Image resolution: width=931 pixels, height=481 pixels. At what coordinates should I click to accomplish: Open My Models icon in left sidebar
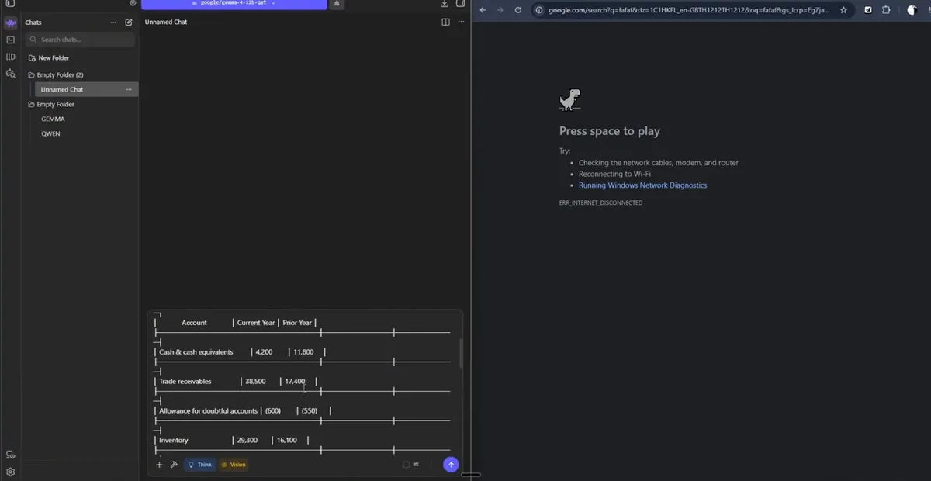point(10,57)
